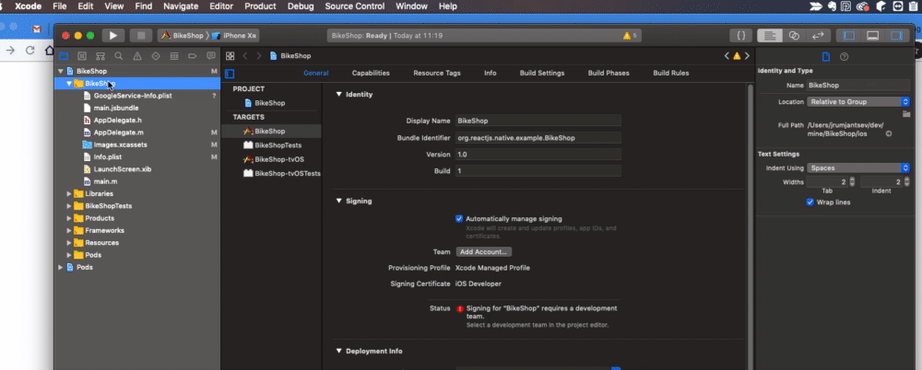922x370 pixels.
Task: Show the Symbol navigator
Action: pyautogui.click(x=100, y=56)
